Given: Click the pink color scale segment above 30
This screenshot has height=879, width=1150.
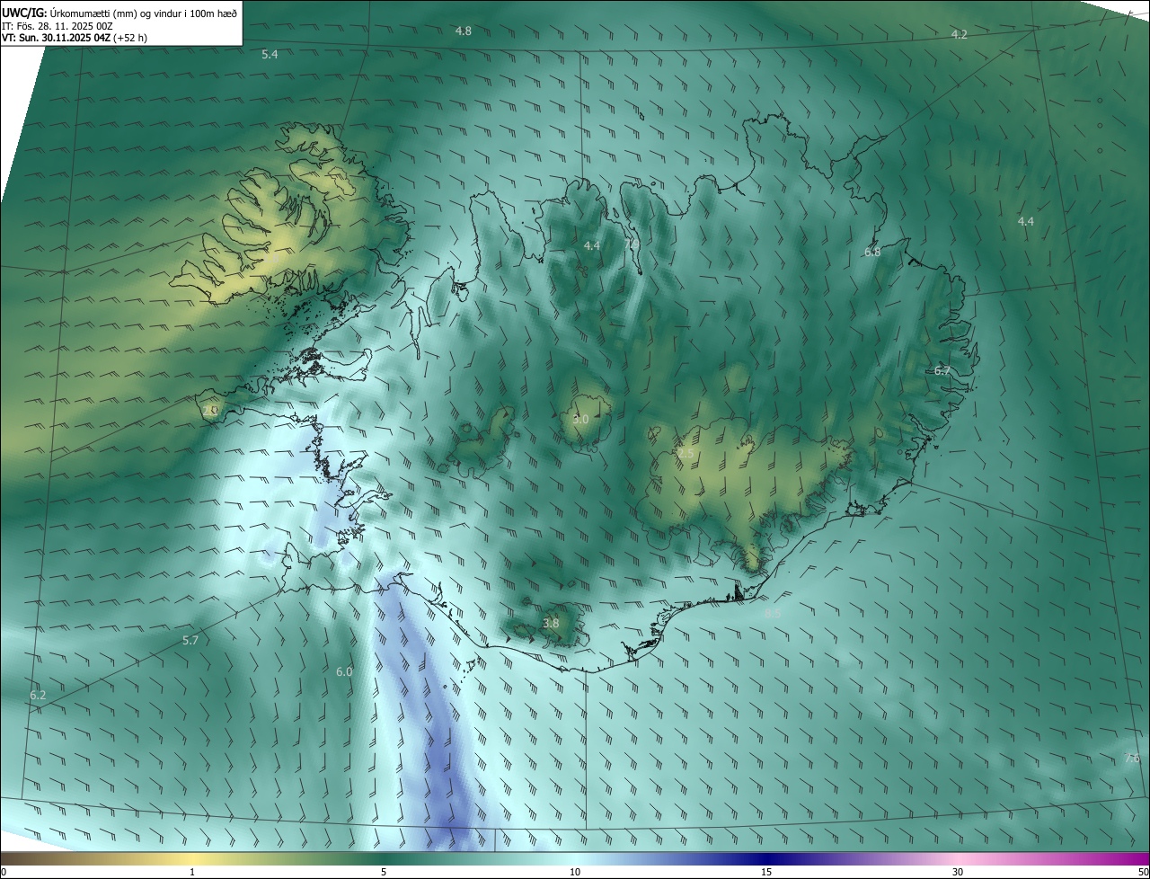Looking at the screenshot, I should [958, 858].
